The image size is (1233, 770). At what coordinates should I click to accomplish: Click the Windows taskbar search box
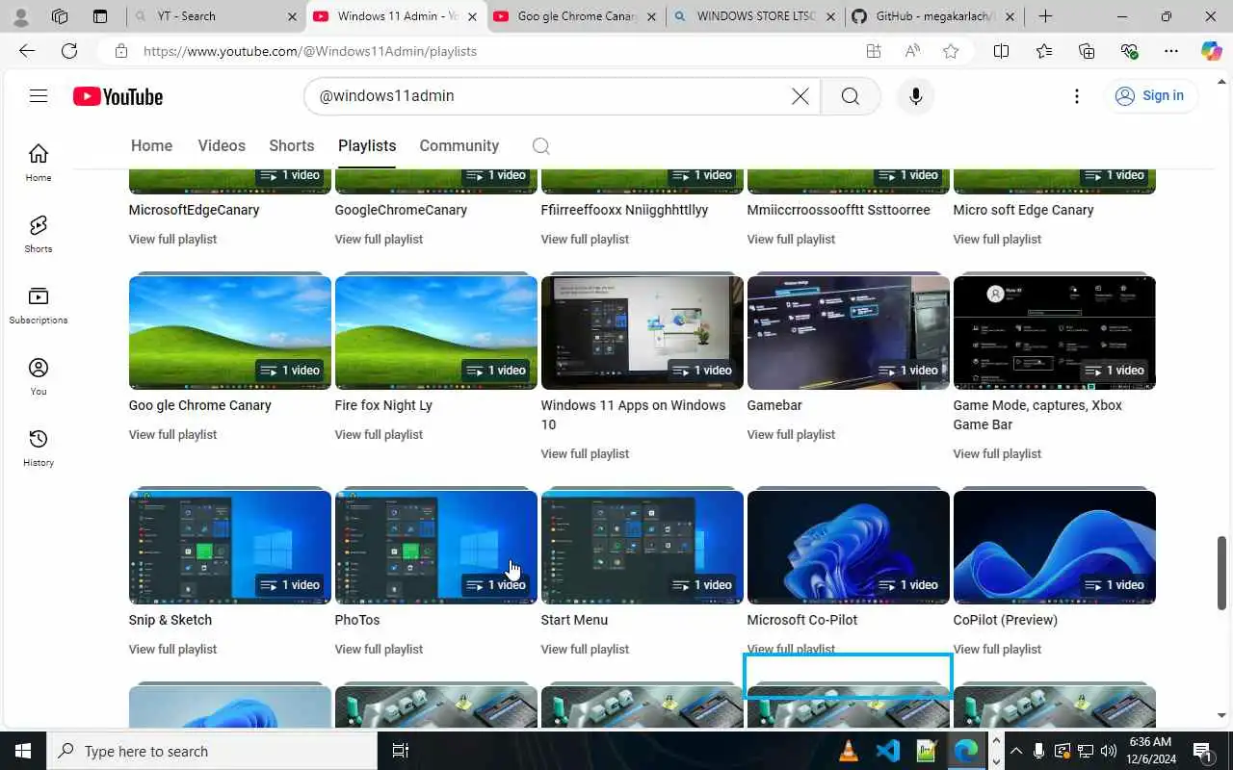coord(210,751)
